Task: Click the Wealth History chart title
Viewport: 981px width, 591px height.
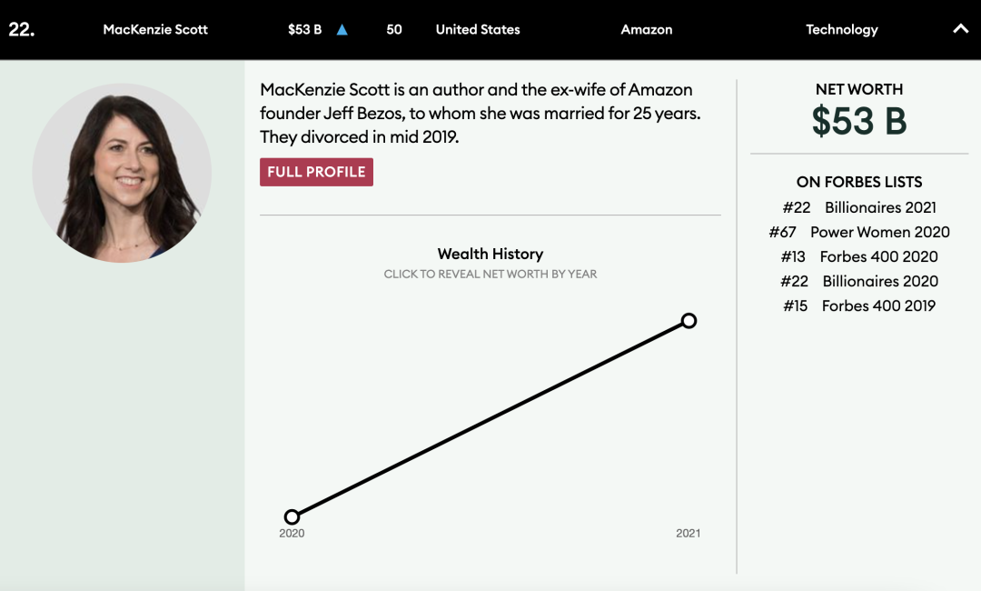Action: (490, 254)
